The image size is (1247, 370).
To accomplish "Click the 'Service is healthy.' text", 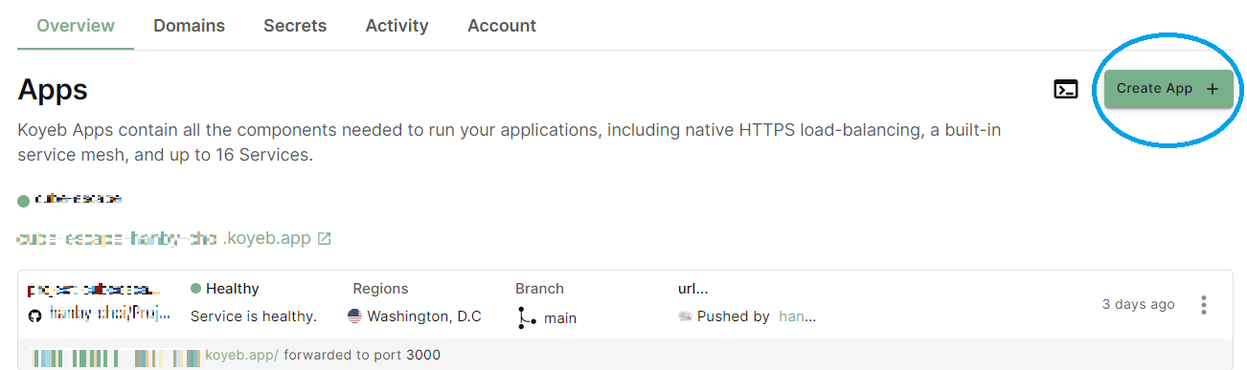I will 254,316.
